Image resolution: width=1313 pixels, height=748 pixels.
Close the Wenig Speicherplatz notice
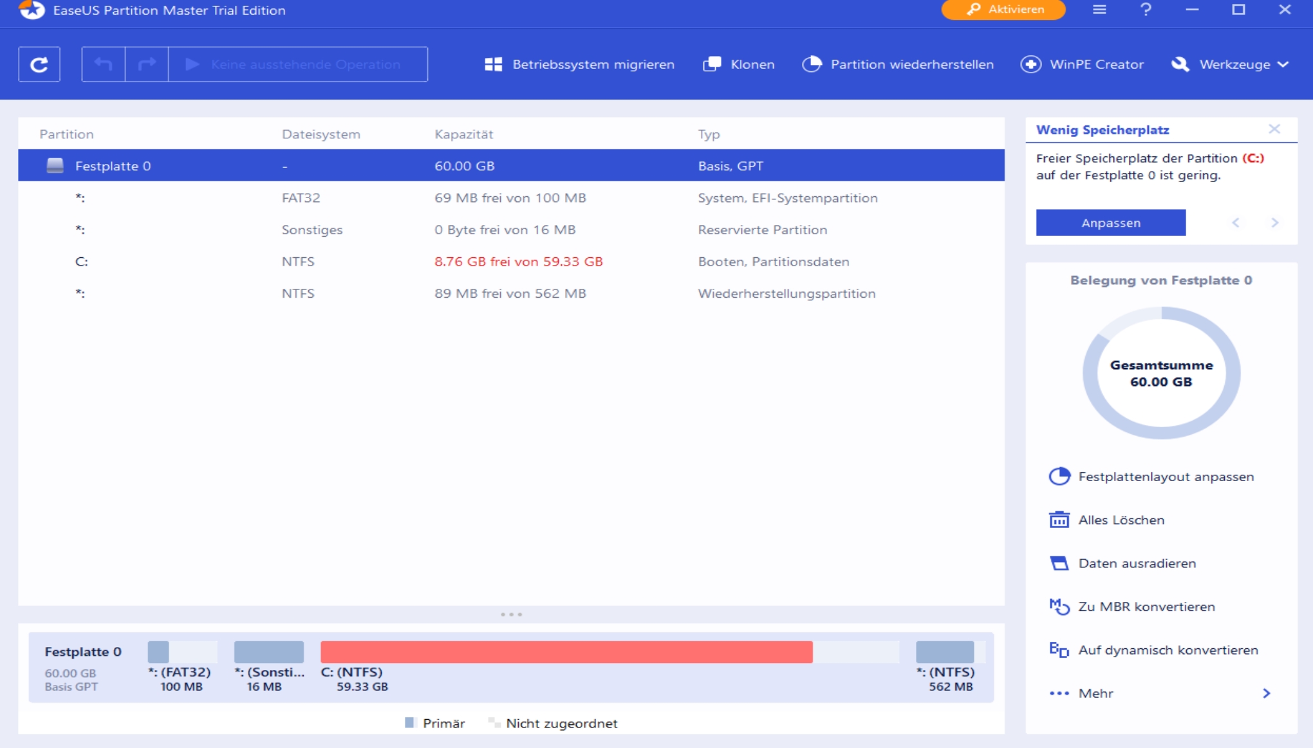(1274, 129)
